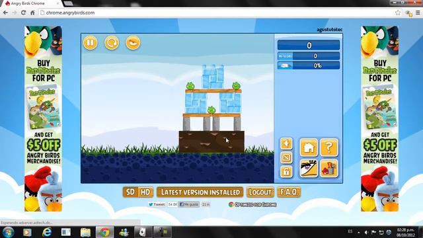
Task: Open Windows Media Player from the taskbar
Action: 27,232
